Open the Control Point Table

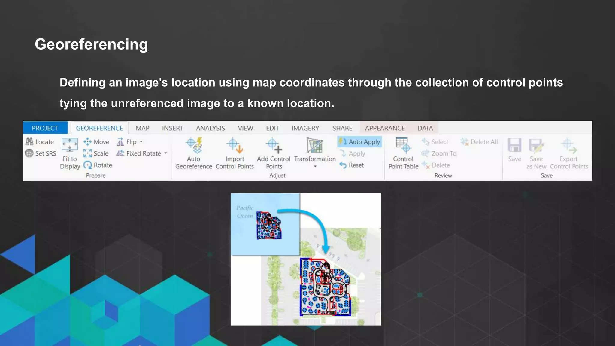403,154
